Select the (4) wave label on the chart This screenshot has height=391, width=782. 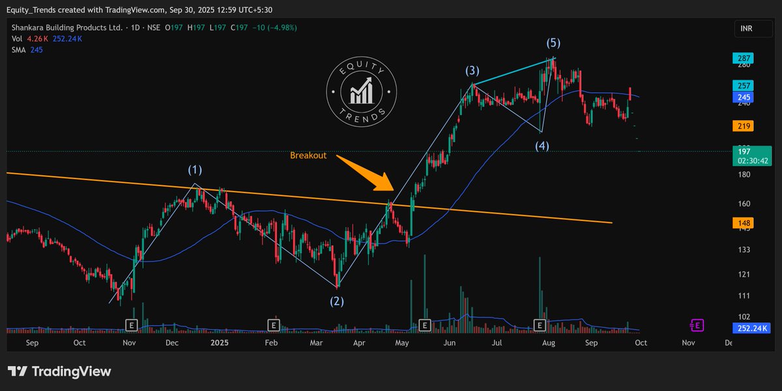click(542, 146)
